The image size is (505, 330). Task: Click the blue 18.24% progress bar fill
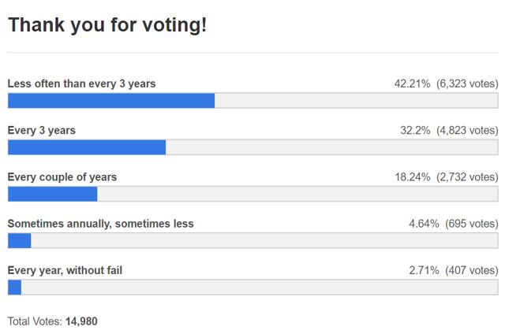coord(53,194)
